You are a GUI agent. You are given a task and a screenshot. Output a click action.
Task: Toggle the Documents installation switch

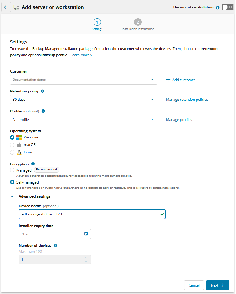tap(228, 7)
